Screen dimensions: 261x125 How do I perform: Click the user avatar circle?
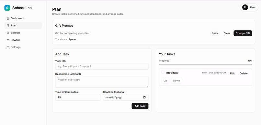pyautogui.click(x=245, y=7)
